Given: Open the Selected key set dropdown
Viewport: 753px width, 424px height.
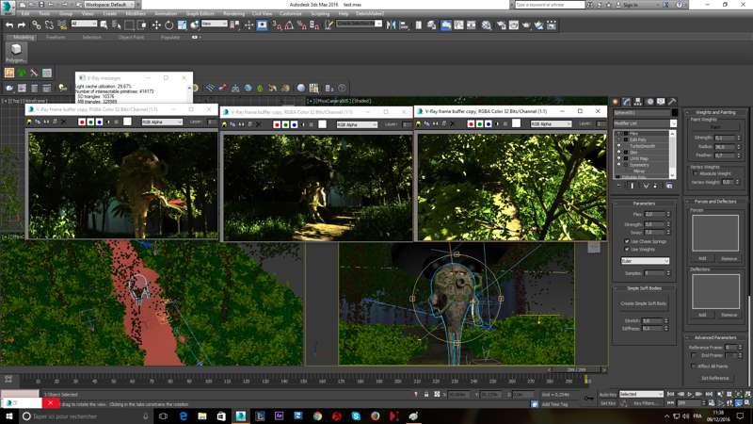Looking at the screenshot, I should (641, 394).
